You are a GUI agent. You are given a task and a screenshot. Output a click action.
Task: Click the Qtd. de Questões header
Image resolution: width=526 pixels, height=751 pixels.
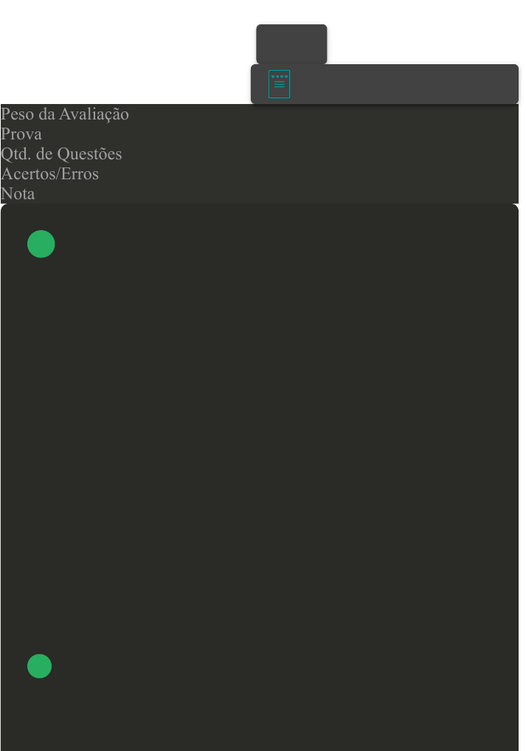tap(61, 154)
